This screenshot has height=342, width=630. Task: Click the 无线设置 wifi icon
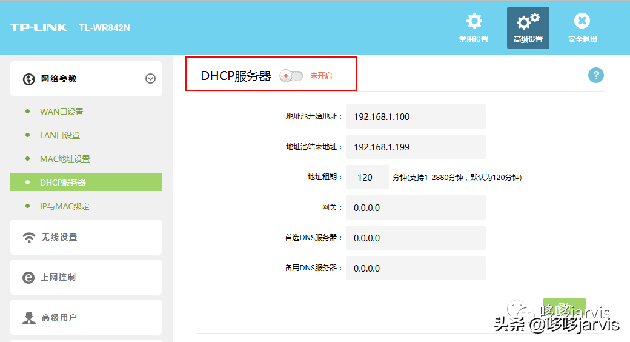(29, 237)
